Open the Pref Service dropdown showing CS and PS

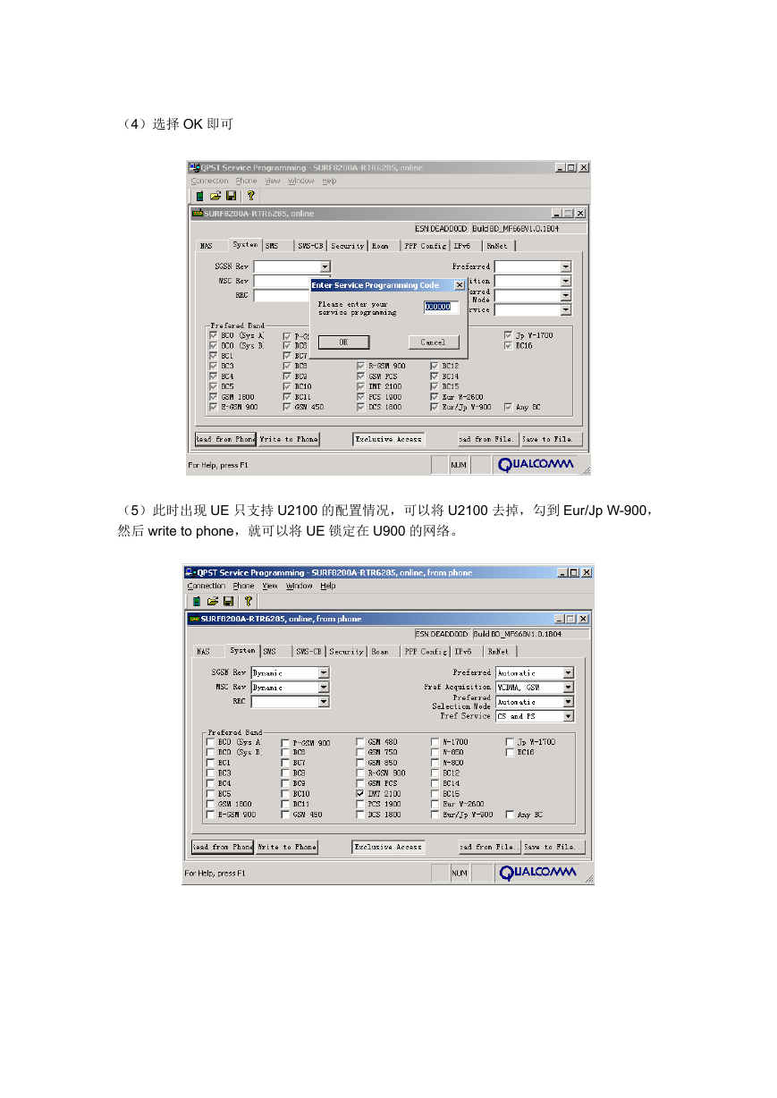568,716
